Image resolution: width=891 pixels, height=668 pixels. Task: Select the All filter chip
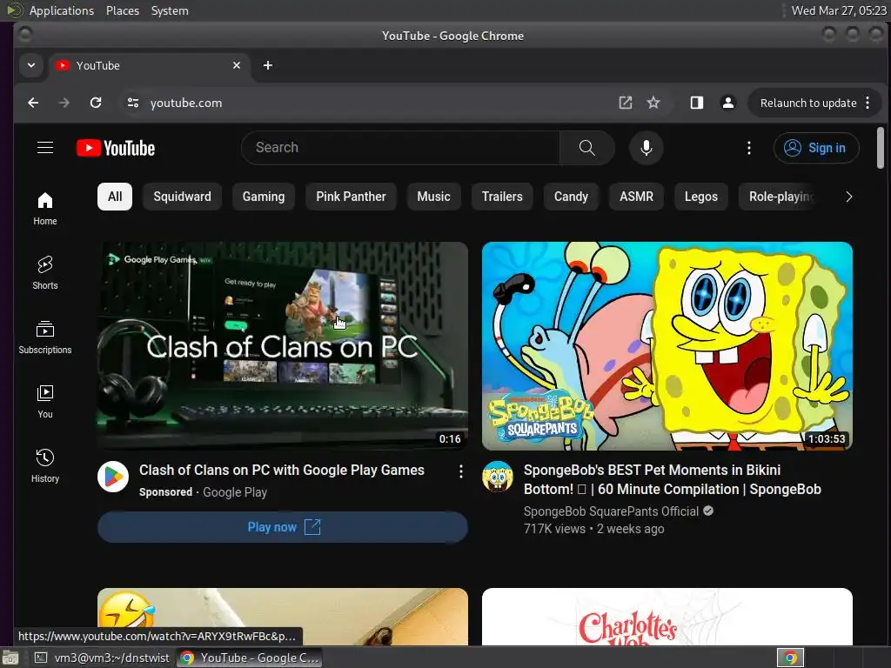click(115, 197)
